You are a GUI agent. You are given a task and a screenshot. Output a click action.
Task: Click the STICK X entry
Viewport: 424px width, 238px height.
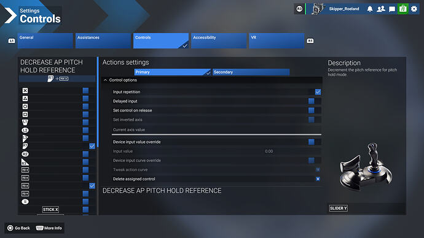pyautogui.click(x=50, y=209)
